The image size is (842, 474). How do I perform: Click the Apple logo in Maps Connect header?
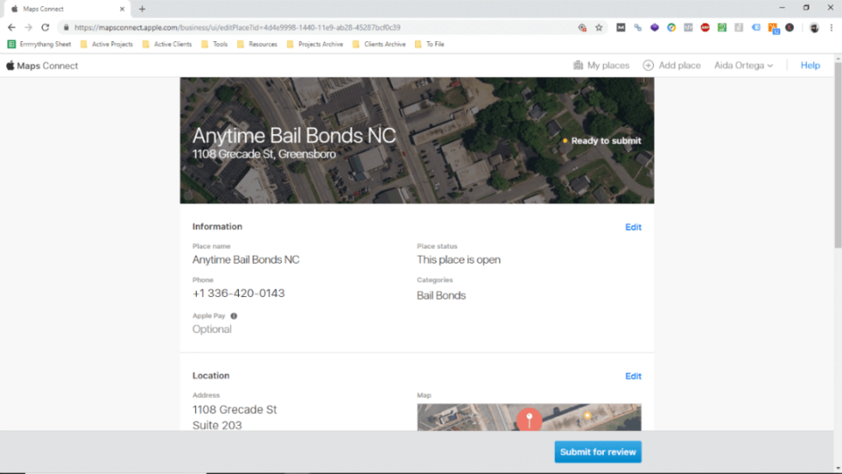[x=10, y=65]
